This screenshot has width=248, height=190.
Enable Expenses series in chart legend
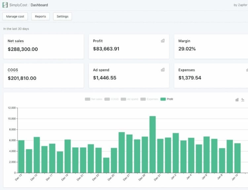[149, 99]
